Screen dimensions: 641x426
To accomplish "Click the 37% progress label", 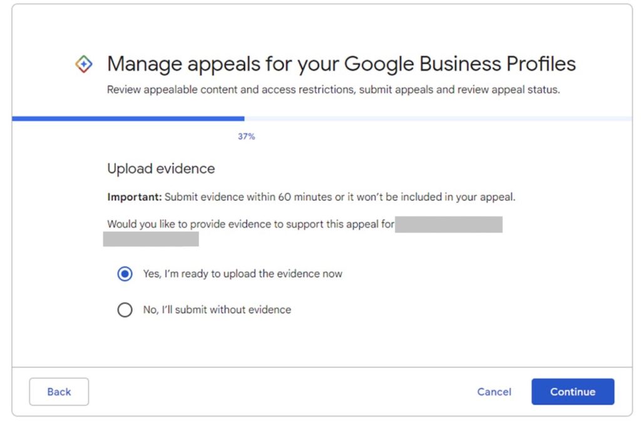I will (246, 137).
